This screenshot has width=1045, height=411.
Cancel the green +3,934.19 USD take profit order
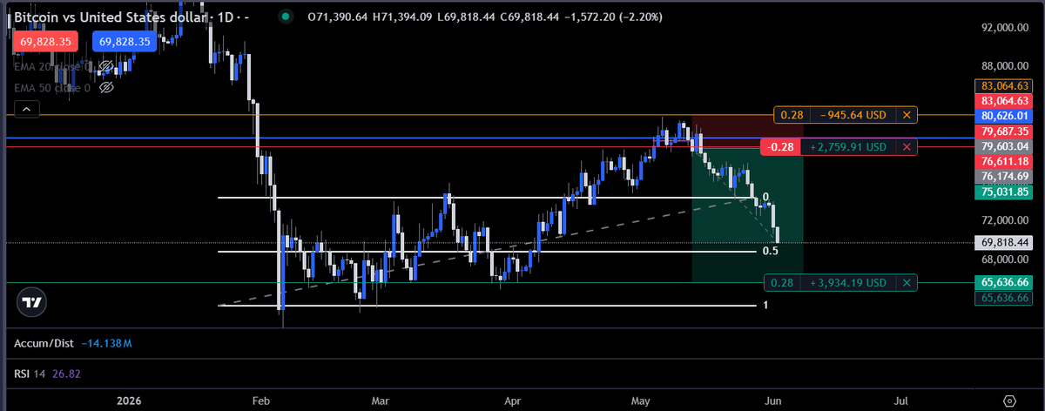click(907, 283)
